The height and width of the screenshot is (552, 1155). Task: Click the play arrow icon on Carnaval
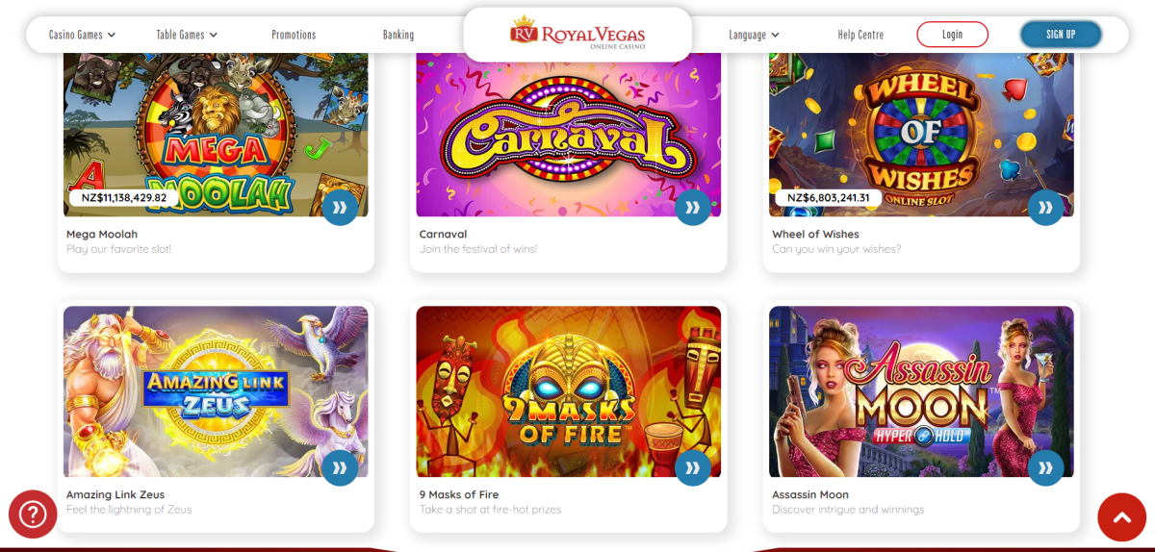(693, 207)
